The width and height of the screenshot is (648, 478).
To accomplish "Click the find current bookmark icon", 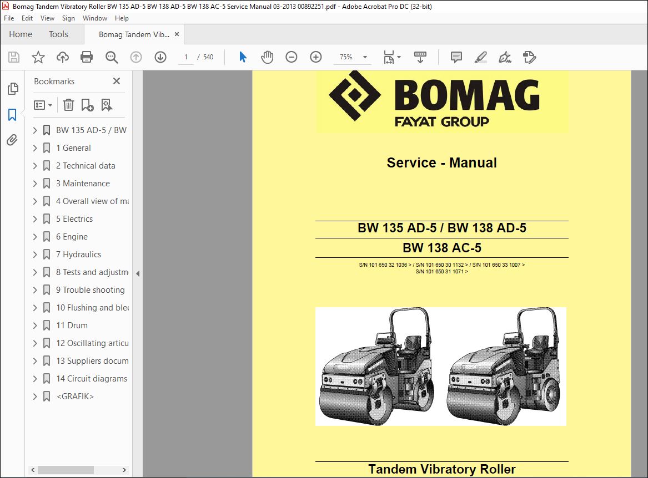I will pos(107,105).
